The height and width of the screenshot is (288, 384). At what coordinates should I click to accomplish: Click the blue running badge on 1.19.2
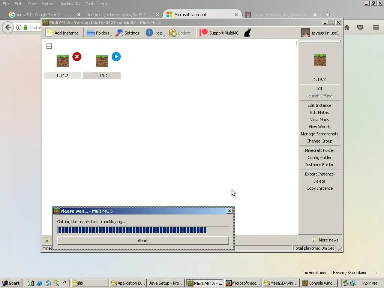pyautogui.click(x=116, y=57)
